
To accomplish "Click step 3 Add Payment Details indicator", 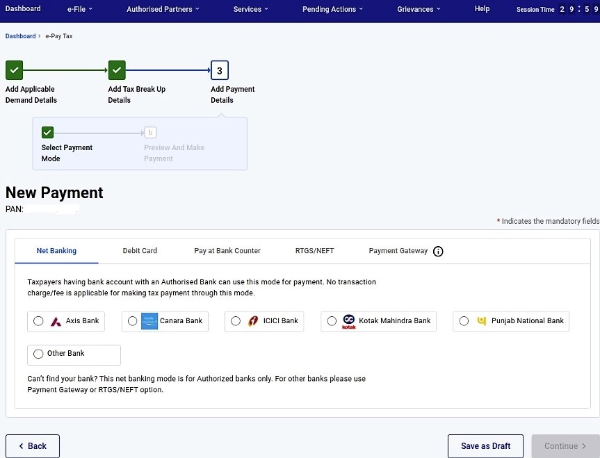I will [x=219, y=69].
